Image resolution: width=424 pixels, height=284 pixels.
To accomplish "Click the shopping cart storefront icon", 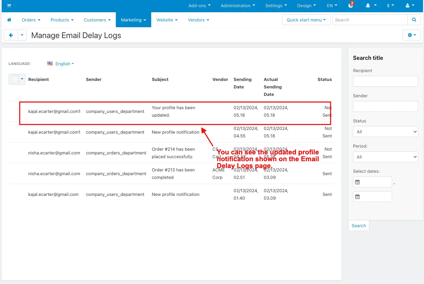I will click(9, 5).
